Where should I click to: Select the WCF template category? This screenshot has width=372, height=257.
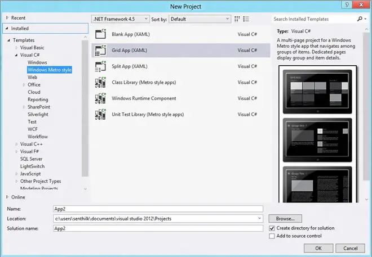coord(33,129)
